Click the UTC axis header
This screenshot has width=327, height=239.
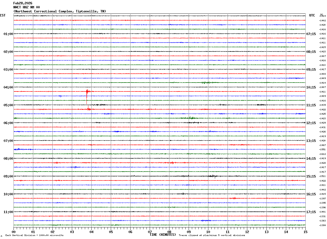pos(312,15)
